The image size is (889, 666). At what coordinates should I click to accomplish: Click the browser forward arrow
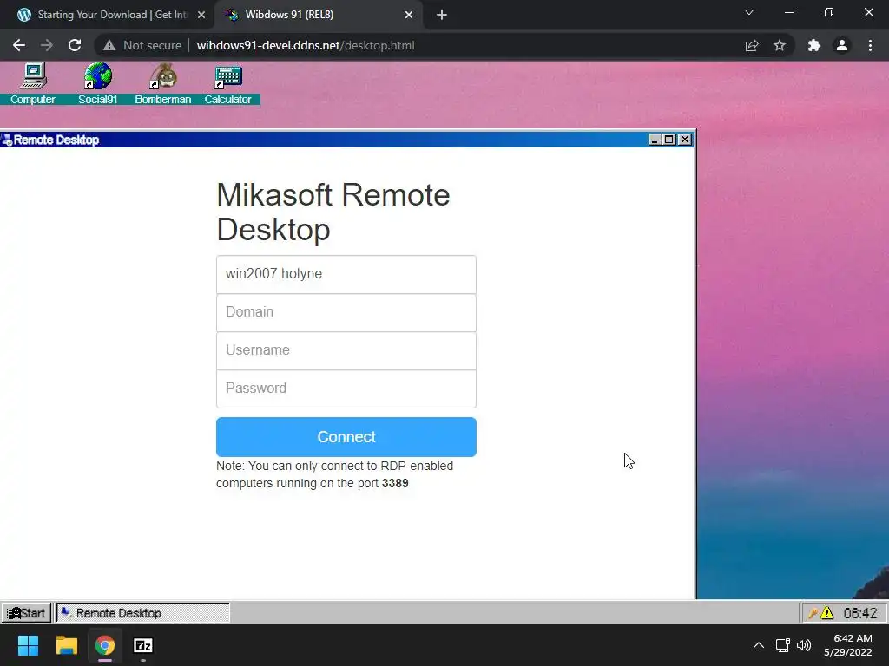[47, 45]
